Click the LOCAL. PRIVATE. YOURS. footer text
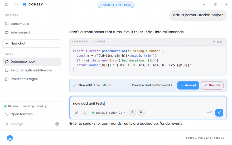 coord(206,138)
